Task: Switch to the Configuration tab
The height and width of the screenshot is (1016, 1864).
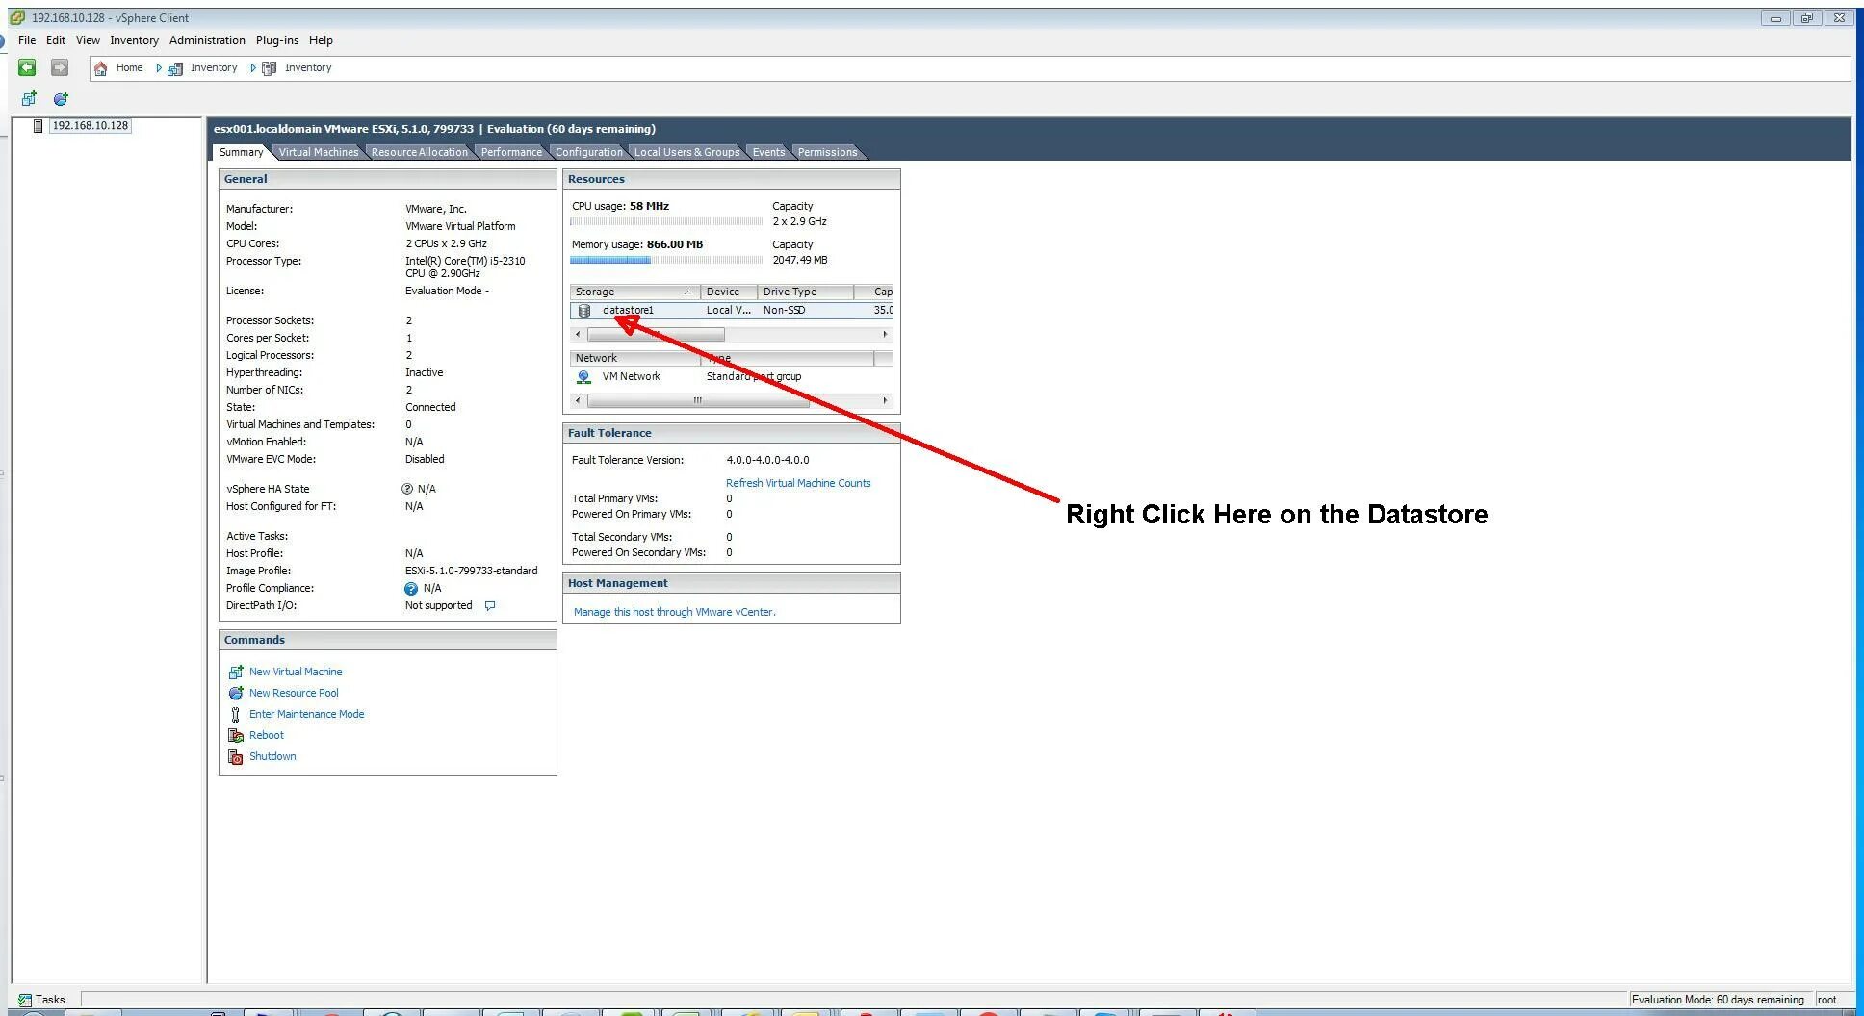Action: tap(589, 152)
